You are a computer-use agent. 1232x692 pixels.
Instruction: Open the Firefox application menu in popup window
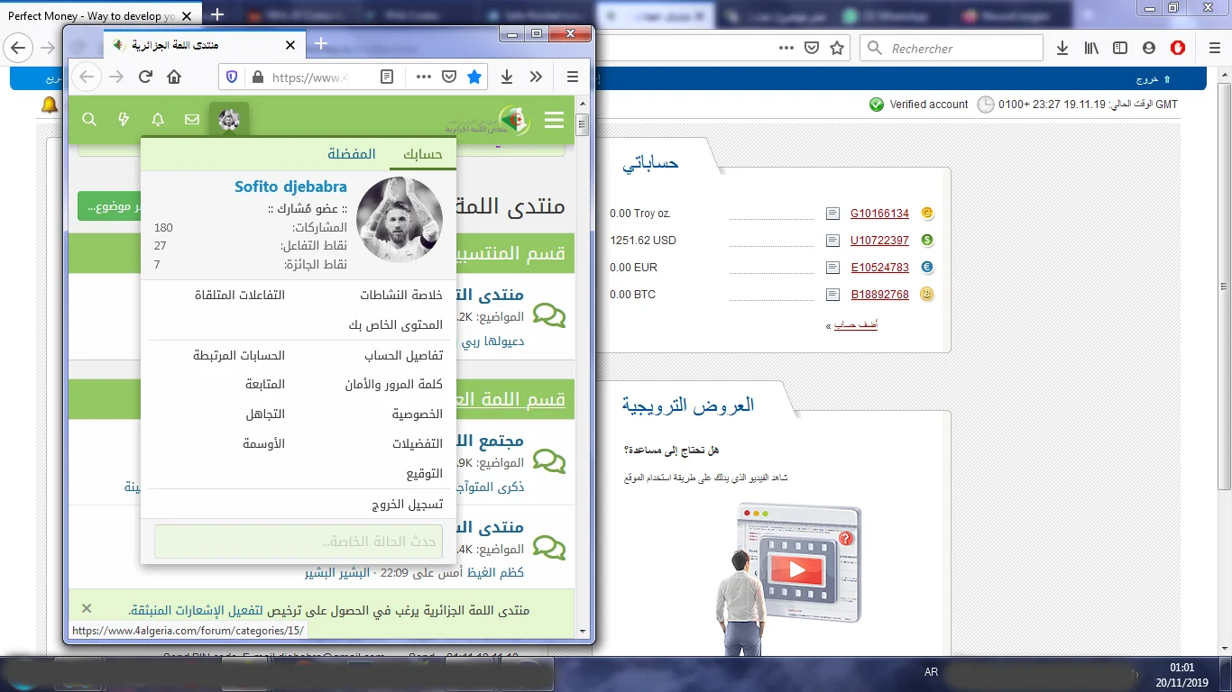click(573, 77)
